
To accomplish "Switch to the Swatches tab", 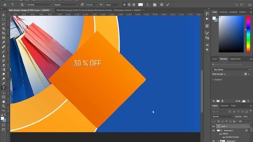I will pos(223,12).
